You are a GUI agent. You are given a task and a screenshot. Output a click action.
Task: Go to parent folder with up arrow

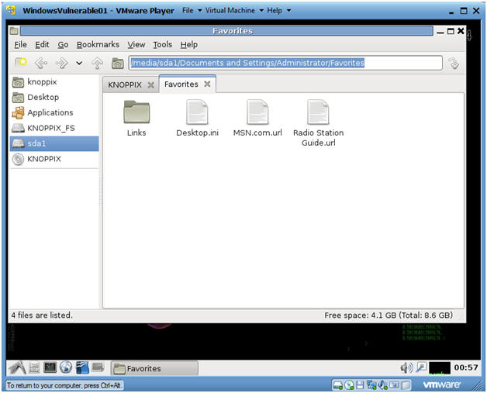pyautogui.click(x=97, y=63)
